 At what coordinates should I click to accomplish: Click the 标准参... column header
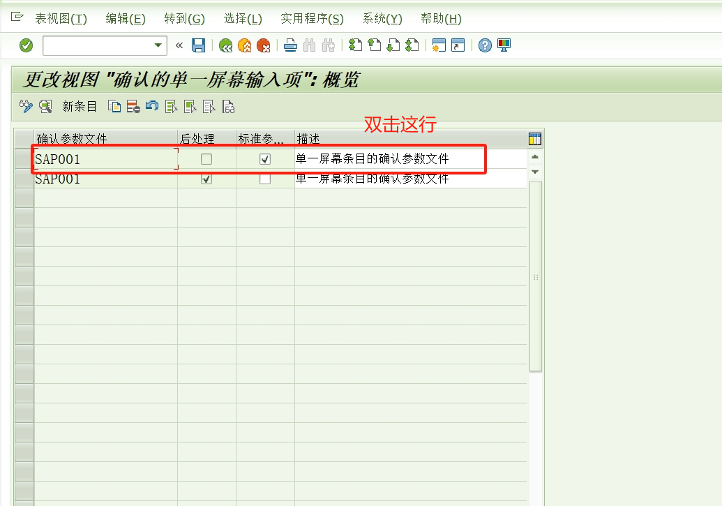click(x=265, y=139)
